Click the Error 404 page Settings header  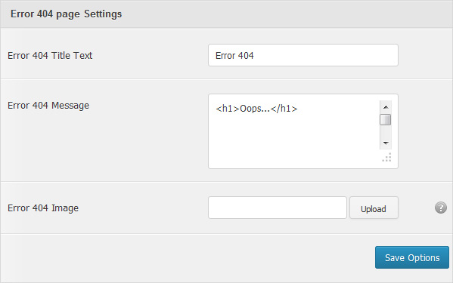pyautogui.click(x=66, y=14)
